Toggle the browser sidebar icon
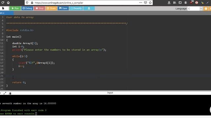Viewport: 211px width, 118px height. (180, 3)
